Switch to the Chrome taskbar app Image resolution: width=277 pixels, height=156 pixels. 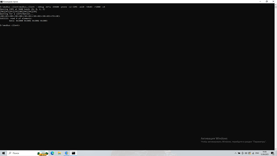(x=66, y=153)
